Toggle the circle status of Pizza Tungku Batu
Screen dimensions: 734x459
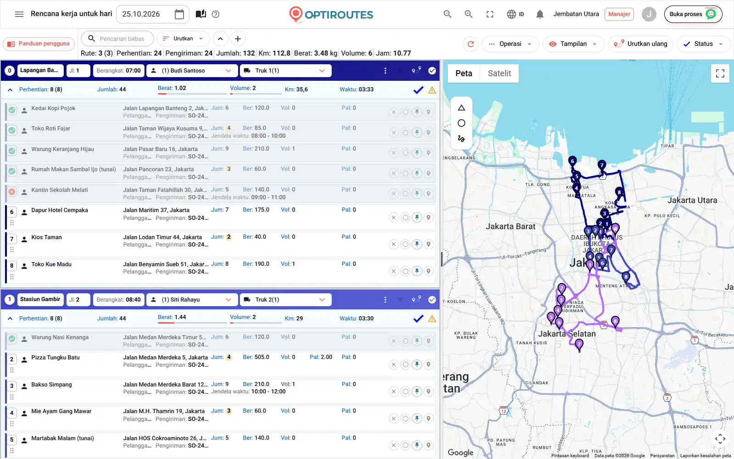[406, 364]
